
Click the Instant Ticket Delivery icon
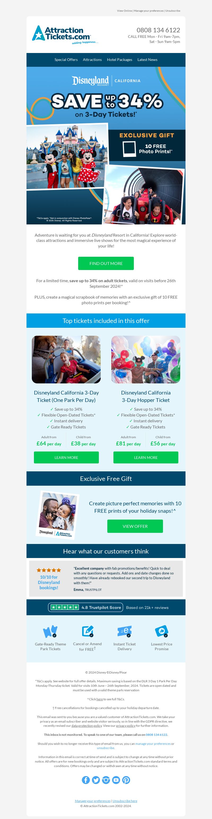pos(125,631)
